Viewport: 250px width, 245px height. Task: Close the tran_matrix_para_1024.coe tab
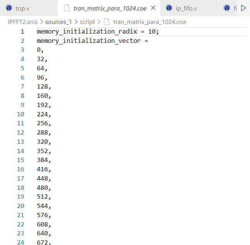pyautogui.click(x=153, y=8)
